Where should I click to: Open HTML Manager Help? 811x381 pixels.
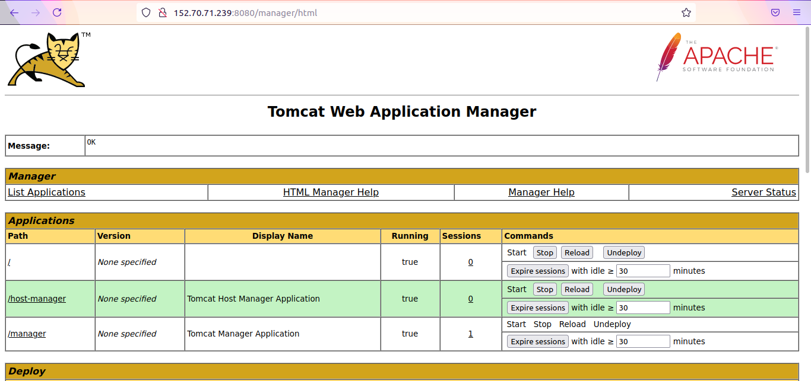click(331, 192)
